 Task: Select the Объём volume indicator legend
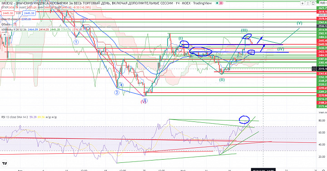tap(5, 25)
